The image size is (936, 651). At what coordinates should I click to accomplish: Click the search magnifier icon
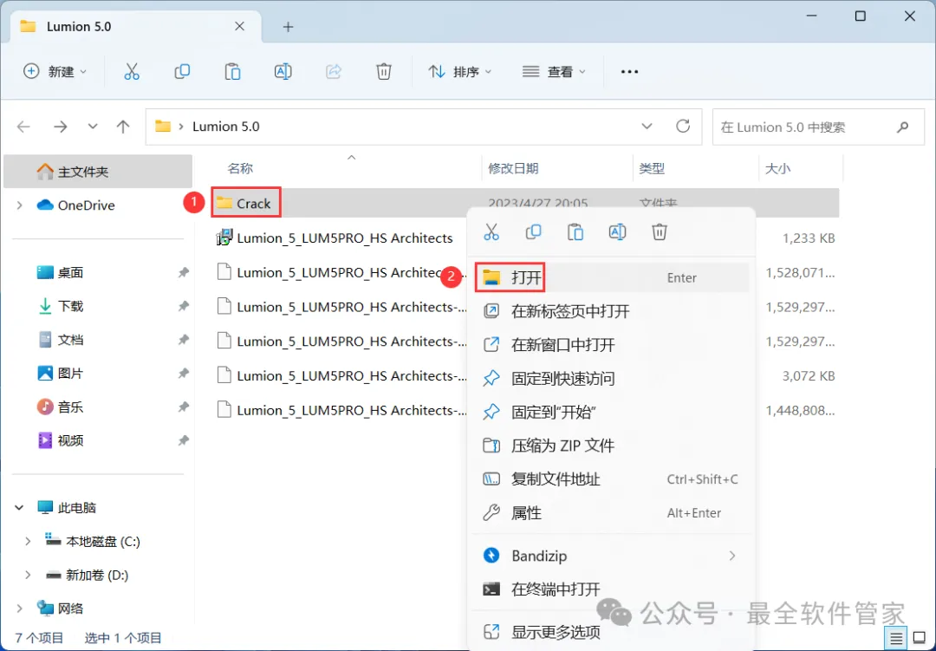pos(902,127)
